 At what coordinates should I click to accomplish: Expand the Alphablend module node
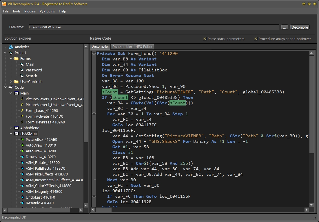(11, 128)
